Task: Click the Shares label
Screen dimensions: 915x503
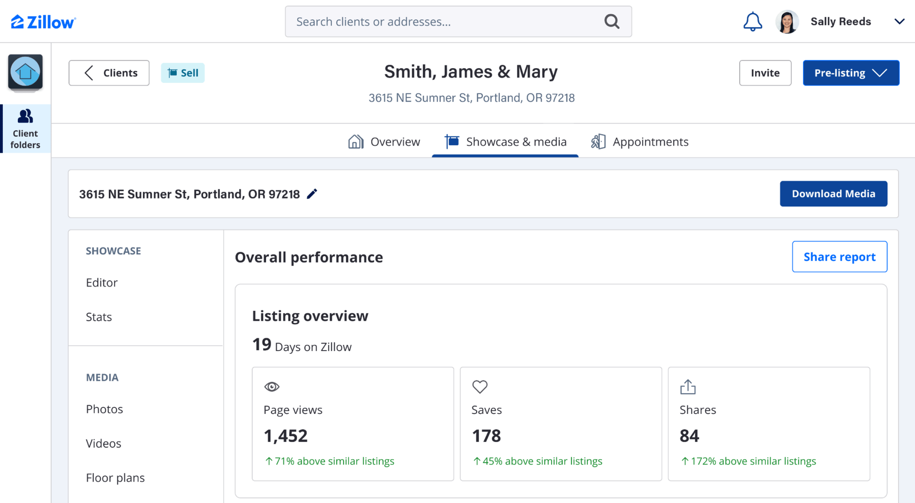Action: (x=698, y=410)
